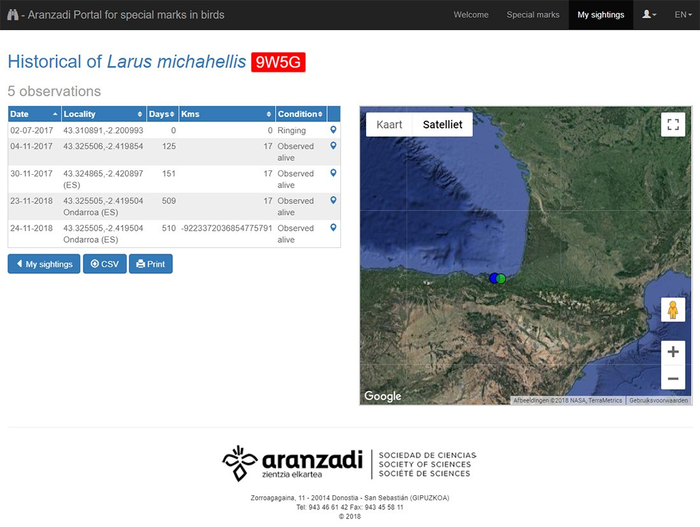Open the EN language dropdown
700x527 pixels.
(683, 15)
